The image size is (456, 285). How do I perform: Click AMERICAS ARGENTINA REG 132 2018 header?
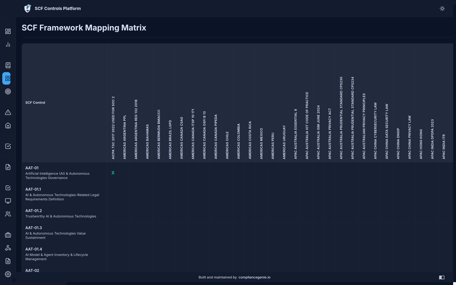tap(136, 129)
